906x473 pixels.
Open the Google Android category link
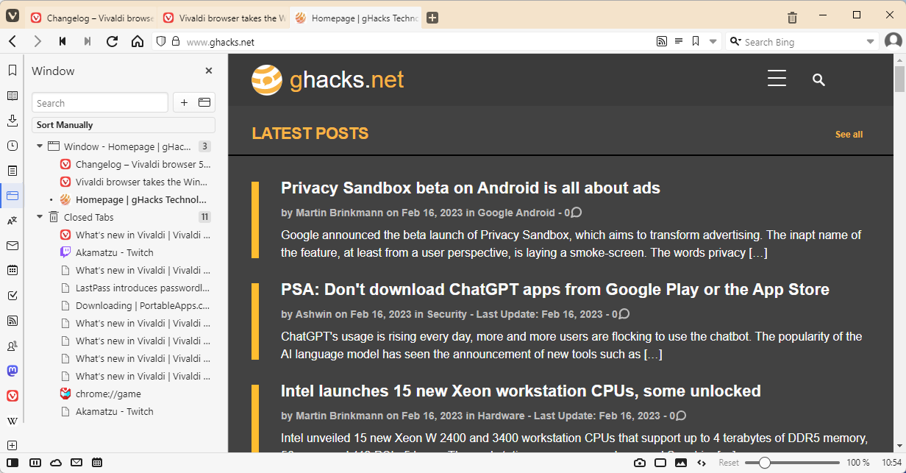tap(516, 213)
